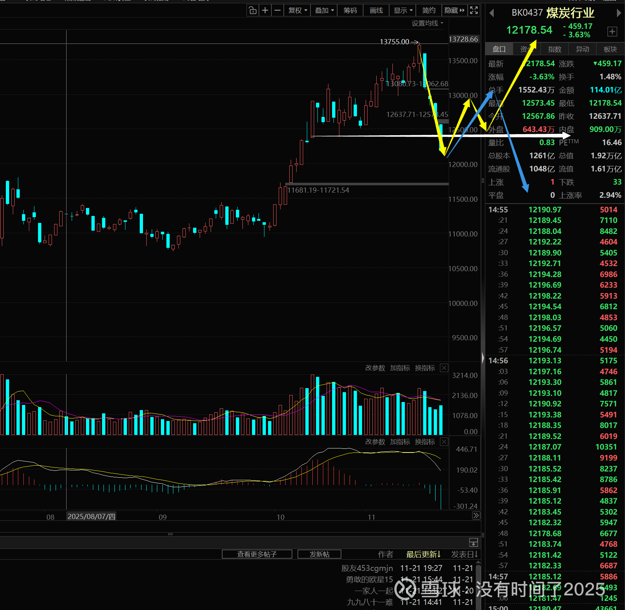625x610 pixels.
Task: Switch to the 板块 tab
Action: pos(610,49)
